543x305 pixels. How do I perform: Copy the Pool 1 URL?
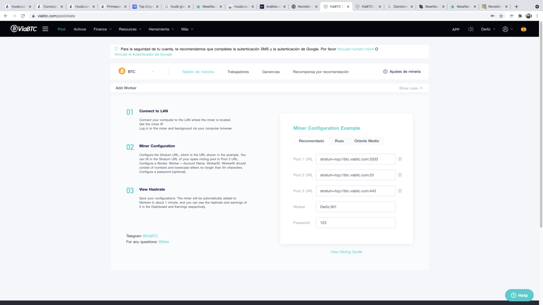click(x=400, y=159)
